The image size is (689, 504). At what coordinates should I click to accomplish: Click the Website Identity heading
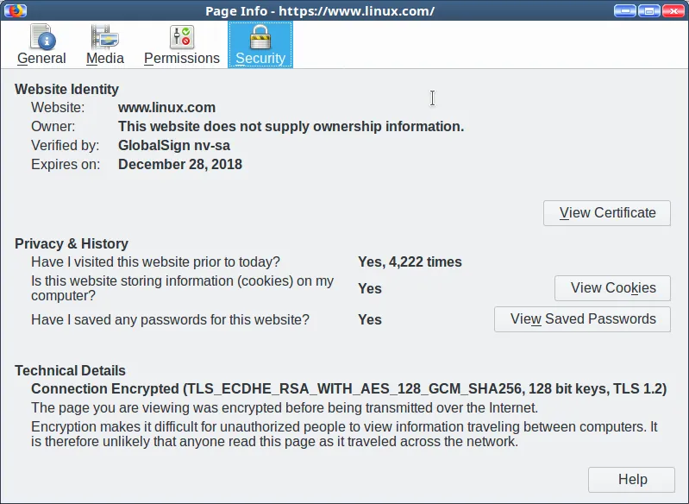click(67, 89)
